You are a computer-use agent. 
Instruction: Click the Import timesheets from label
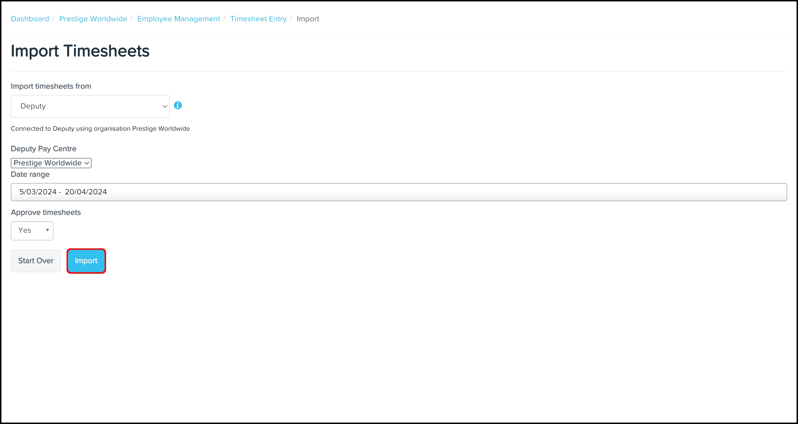tap(51, 86)
